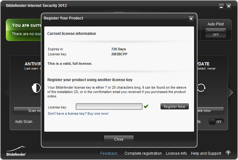
Task: Open License Info in footer
Action: point(176,153)
